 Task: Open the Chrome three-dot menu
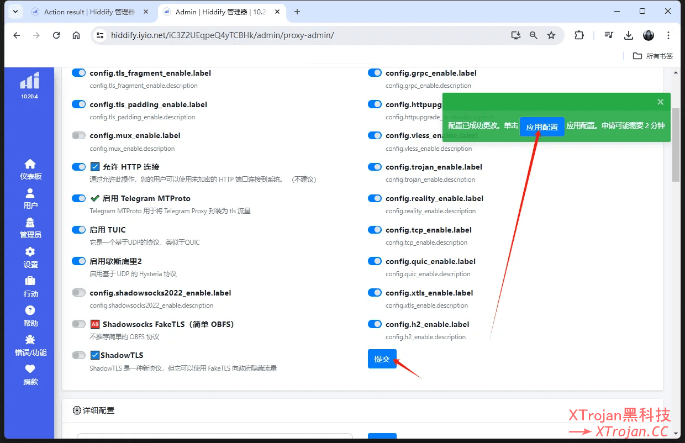pyautogui.click(x=668, y=35)
